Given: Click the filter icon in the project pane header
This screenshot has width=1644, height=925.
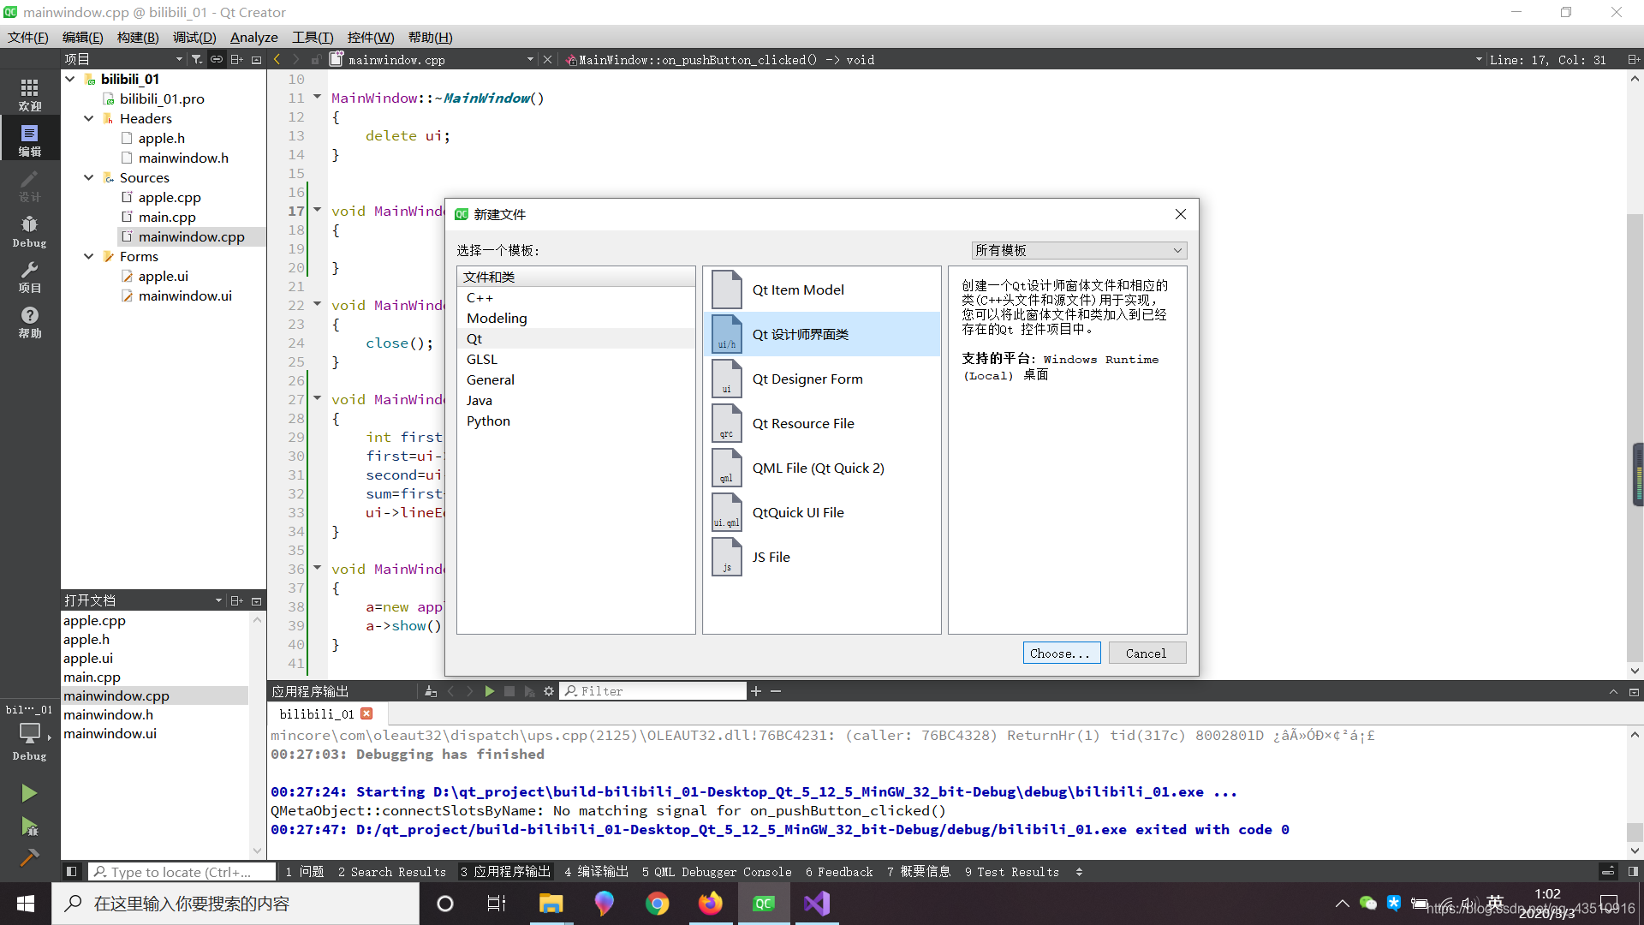Looking at the screenshot, I should (197, 59).
